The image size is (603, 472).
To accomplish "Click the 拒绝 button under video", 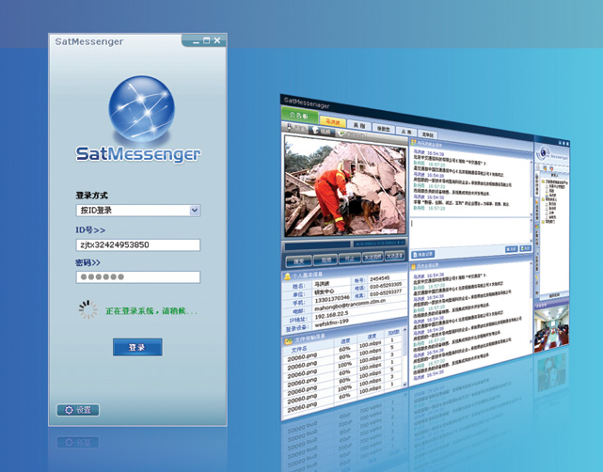I will point(325,260).
